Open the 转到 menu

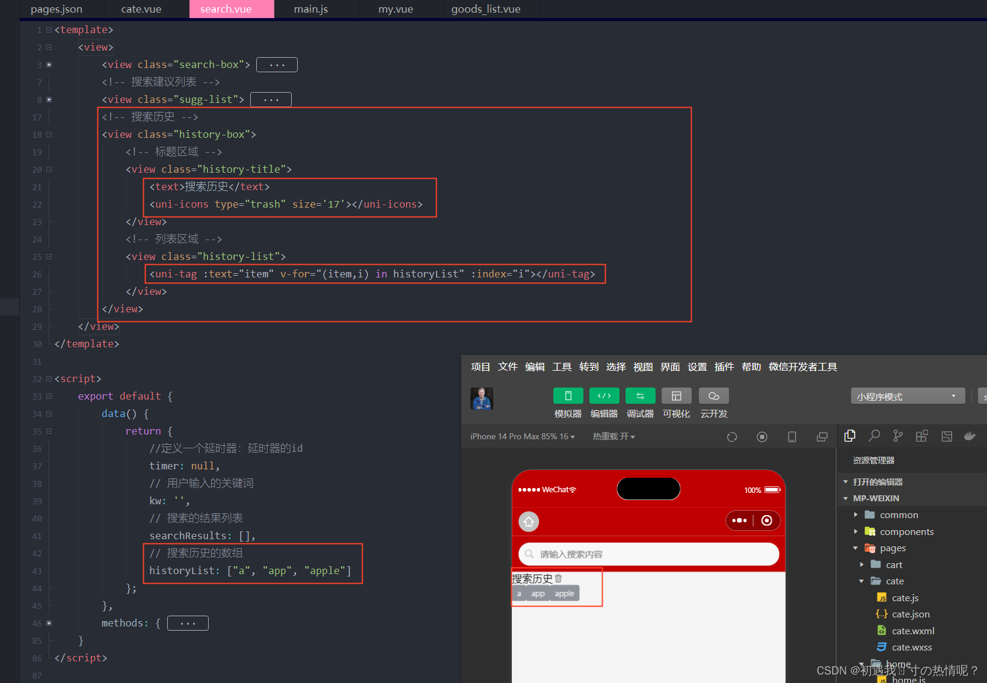coord(589,366)
